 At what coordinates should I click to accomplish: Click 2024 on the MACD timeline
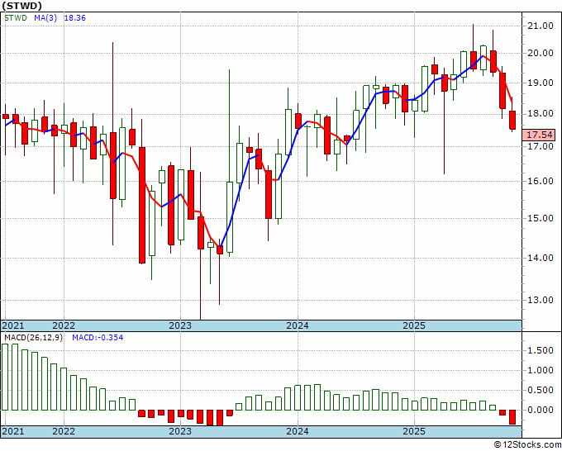tap(298, 431)
